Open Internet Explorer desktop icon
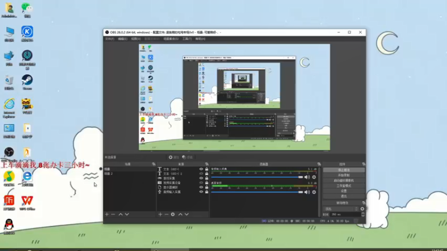Image resolution: width=447 pixels, height=251 pixels. [9, 108]
